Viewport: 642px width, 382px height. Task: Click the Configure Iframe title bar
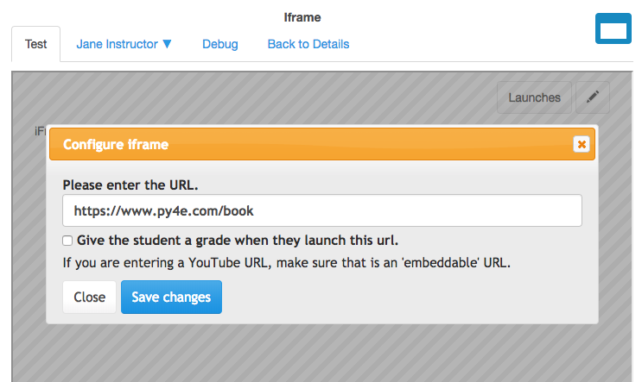click(x=311, y=144)
